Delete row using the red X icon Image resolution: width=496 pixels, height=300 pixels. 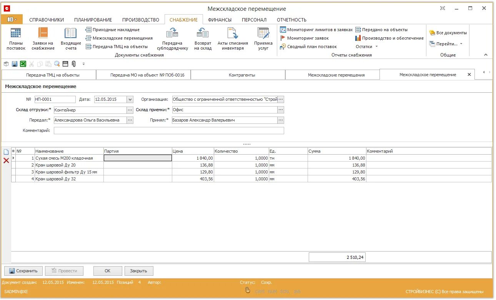[x=6, y=160]
